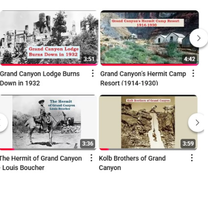This screenshot has width=208, height=208.
Task: Show next videos in top row
Action: click(x=199, y=38)
